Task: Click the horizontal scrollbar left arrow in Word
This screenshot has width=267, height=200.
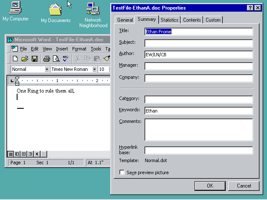Action: pos(37,154)
